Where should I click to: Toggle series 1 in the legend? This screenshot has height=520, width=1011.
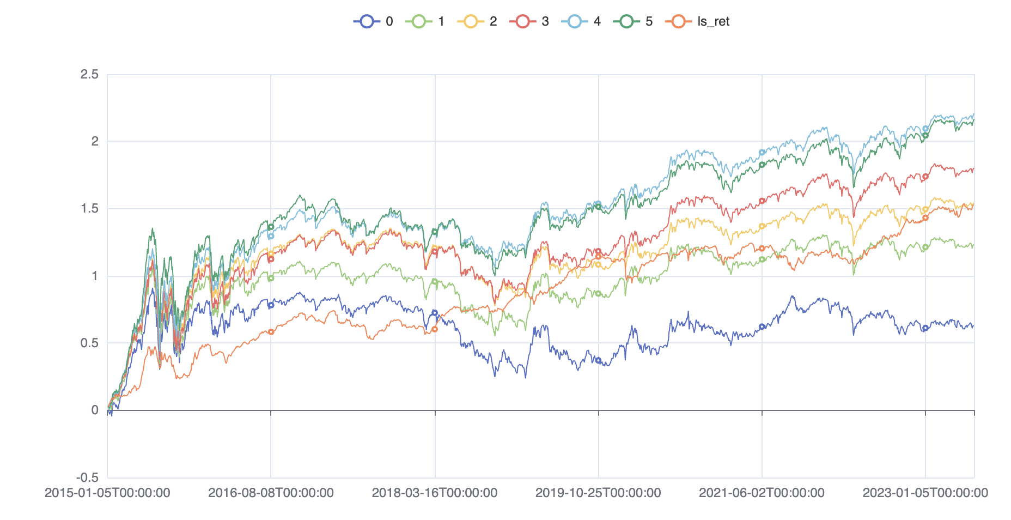(x=425, y=21)
